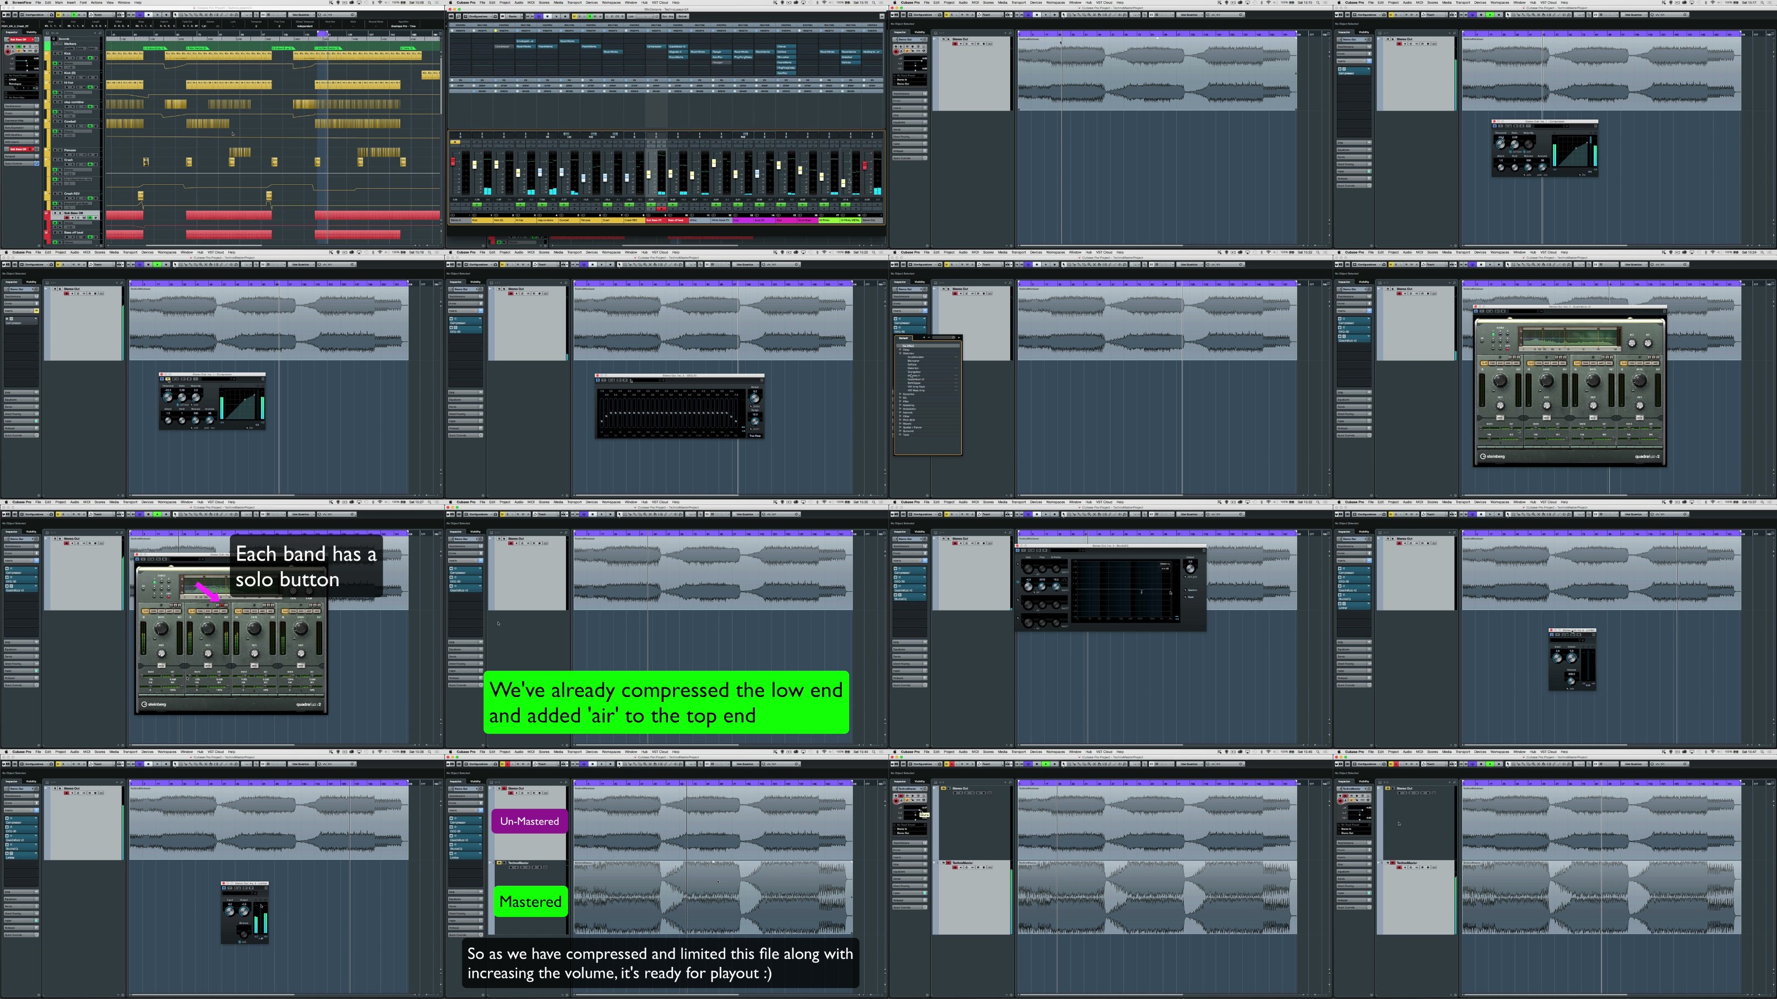Viewport: 1777px width, 999px height.
Task: Click Wi-Fi icon in MixConsole frame menubar
Action: coord(824,3)
